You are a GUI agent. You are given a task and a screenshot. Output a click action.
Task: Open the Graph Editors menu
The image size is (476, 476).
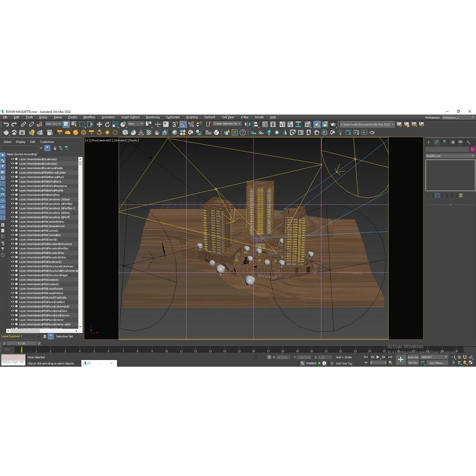130,118
